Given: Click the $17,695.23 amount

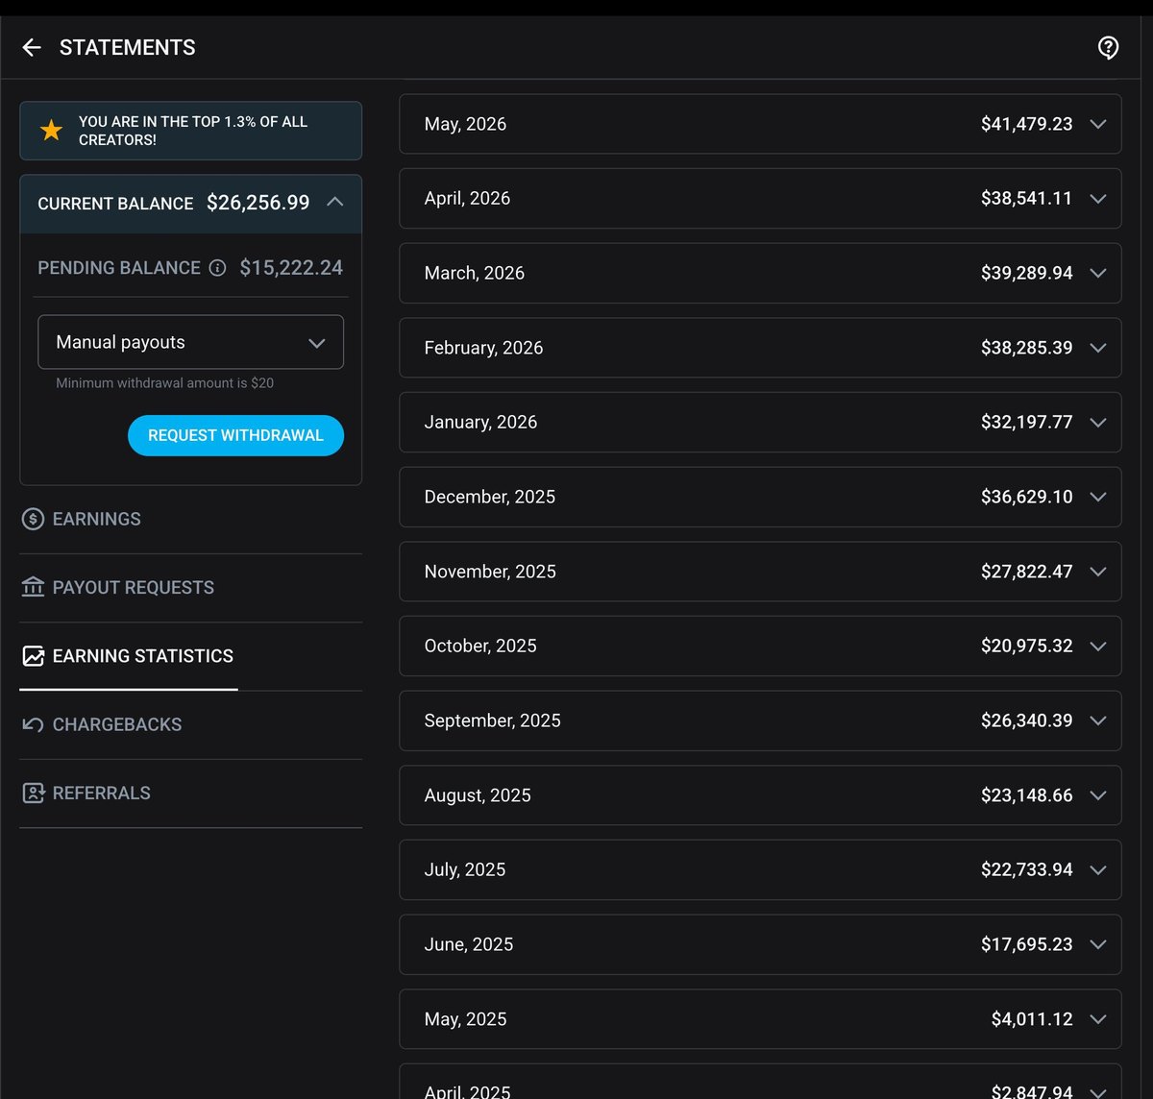Looking at the screenshot, I should pyautogui.click(x=1026, y=944).
